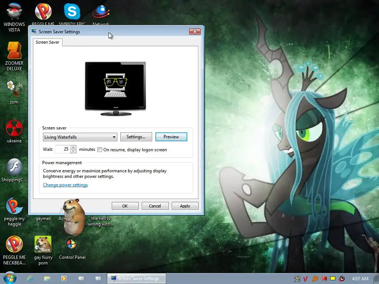Image resolution: width=379 pixels, height=284 pixels.
Task: Click the fifth pinned taskbar icon
Action: (x=98, y=278)
